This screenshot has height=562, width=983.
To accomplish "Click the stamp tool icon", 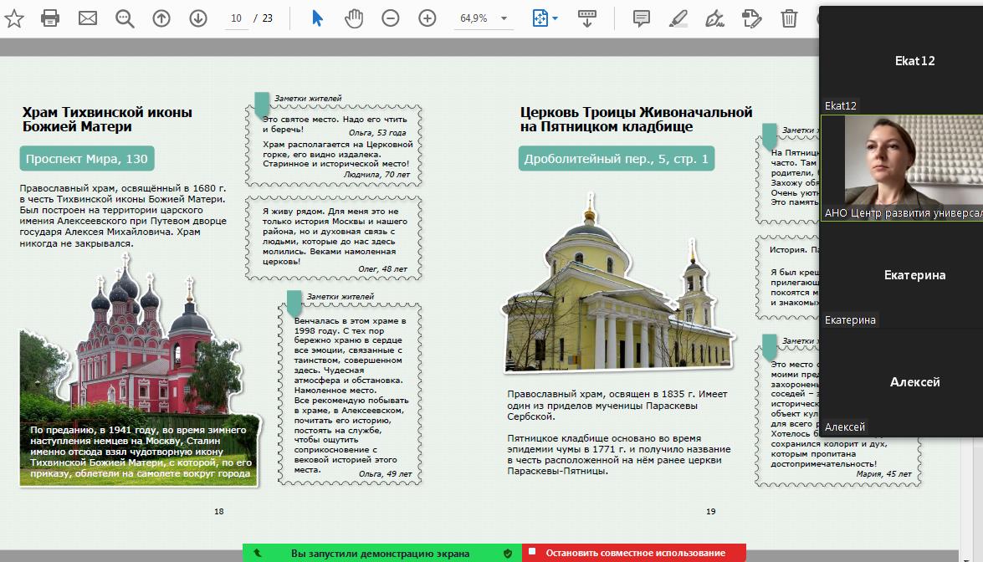I will tap(751, 18).
